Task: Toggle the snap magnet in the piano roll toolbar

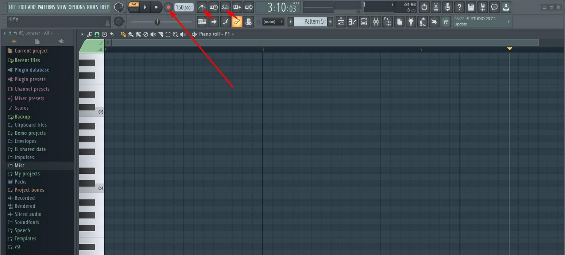Action: pyautogui.click(x=97, y=34)
